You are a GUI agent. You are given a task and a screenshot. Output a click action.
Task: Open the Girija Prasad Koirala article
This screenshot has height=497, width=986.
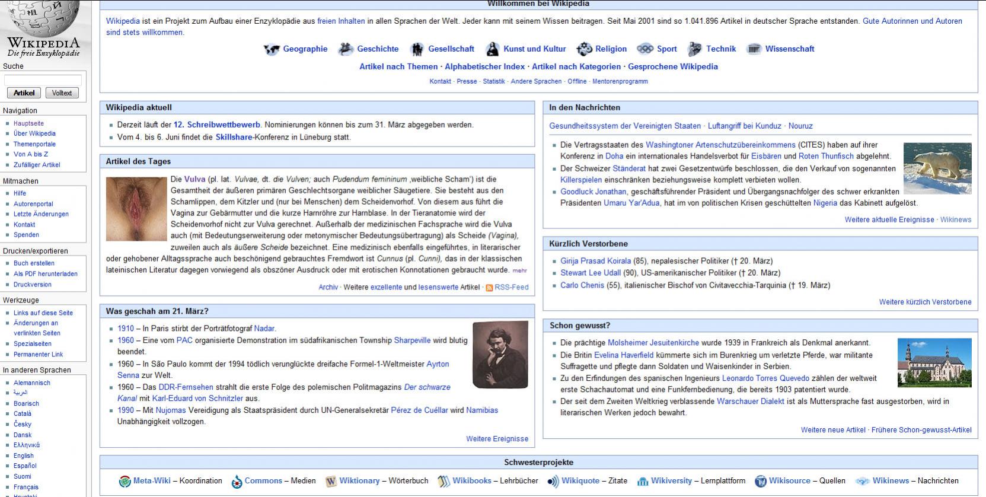[596, 261]
